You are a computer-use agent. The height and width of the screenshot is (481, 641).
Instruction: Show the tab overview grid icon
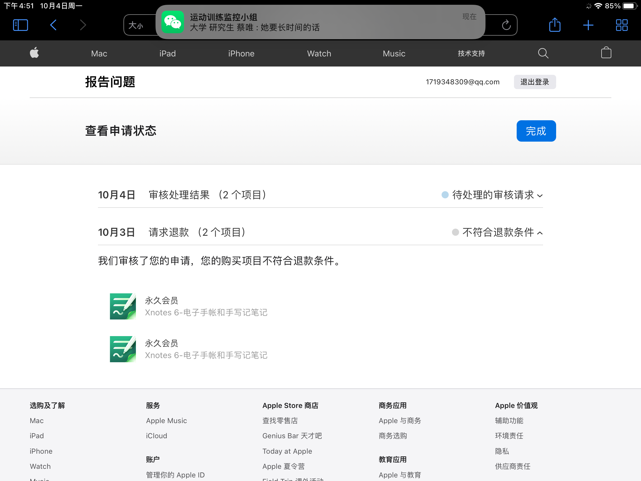pyautogui.click(x=622, y=25)
